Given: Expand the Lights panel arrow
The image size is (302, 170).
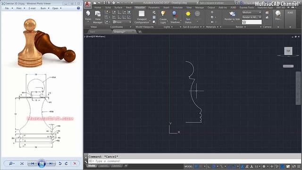Looking at the screenshot, I should 172,27.
